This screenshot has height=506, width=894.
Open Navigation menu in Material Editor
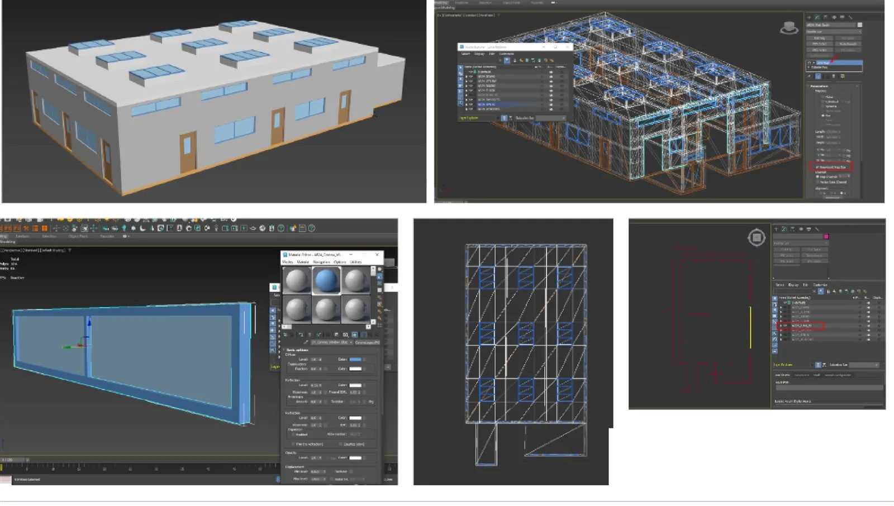(x=321, y=262)
